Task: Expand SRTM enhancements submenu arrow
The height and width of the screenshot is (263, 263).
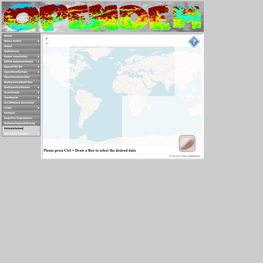Action: tap(39, 62)
